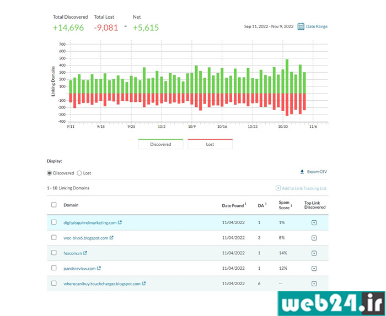Viewport: 386px width, 316px height.
Task: Open the Date Range calendar icon
Action: click(301, 26)
